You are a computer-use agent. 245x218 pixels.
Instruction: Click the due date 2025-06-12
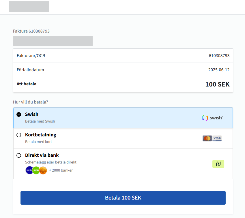[219, 70]
